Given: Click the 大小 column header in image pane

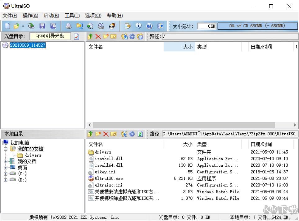Looking at the screenshot, I should click(179, 47).
